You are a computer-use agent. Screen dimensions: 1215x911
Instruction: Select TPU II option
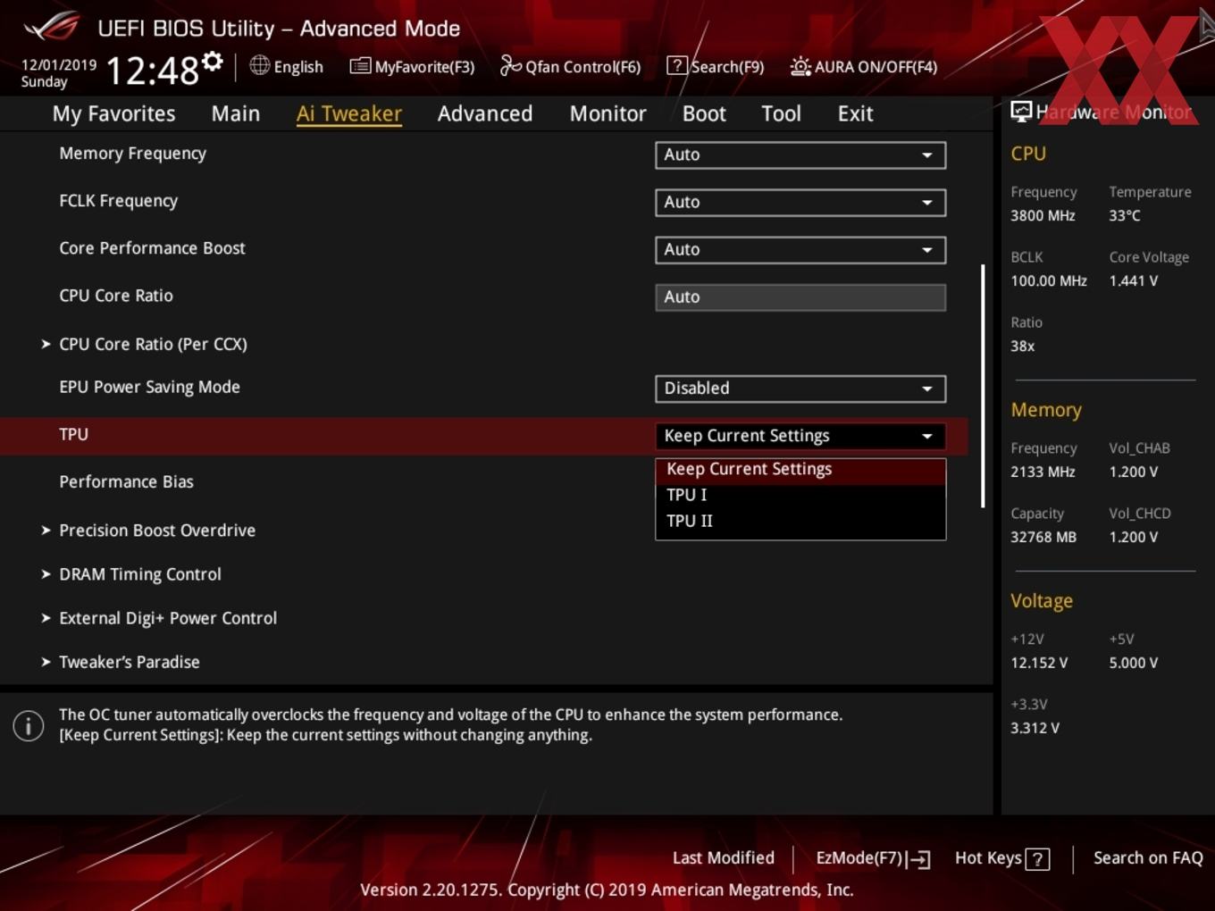(x=800, y=521)
